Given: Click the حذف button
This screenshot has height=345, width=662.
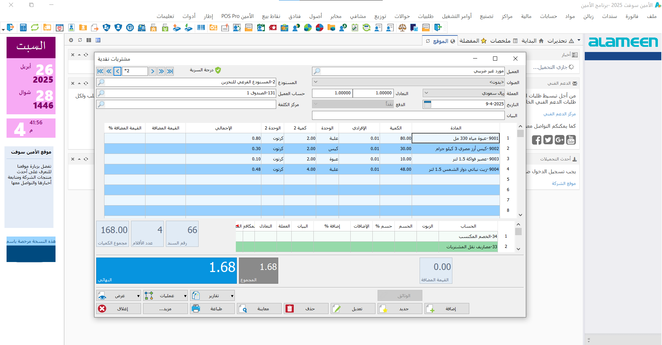Looking at the screenshot, I should tap(306, 309).
